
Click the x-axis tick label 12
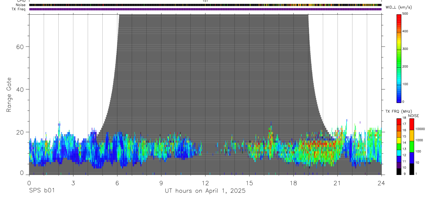point(205,183)
